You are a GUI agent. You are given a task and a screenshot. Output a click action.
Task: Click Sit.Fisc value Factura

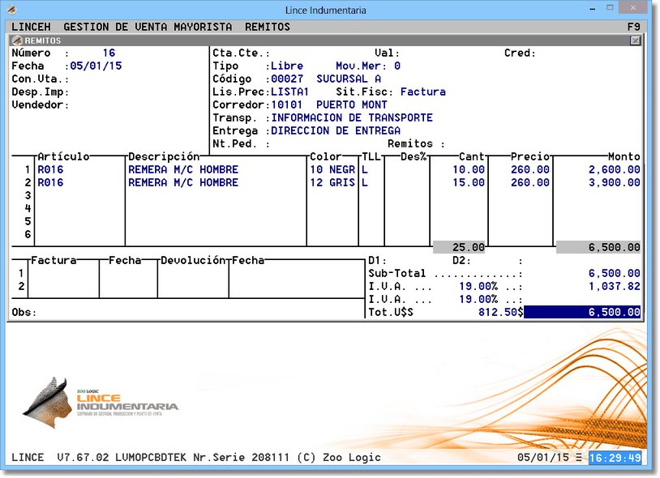[x=423, y=92]
